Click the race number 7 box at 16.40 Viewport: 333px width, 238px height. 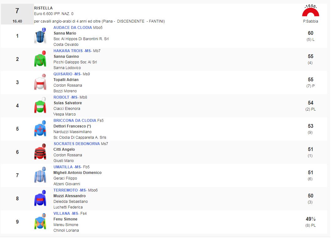pyautogui.click(x=17, y=14)
